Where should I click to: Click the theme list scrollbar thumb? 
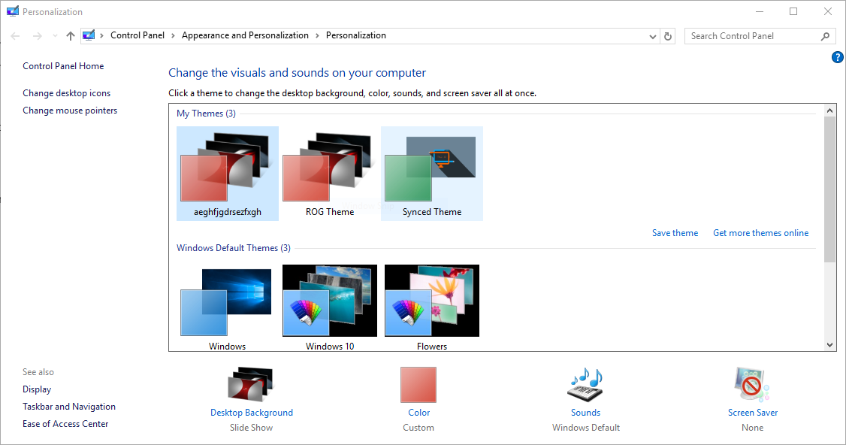point(829,189)
